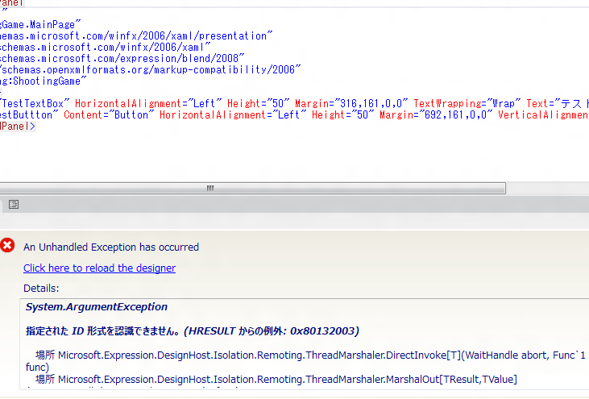Click the Margin="316,161,0,0" attribute value

tap(352, 103)
